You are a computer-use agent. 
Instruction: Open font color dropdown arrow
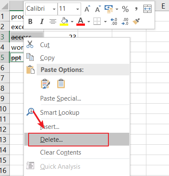(89, 22)
